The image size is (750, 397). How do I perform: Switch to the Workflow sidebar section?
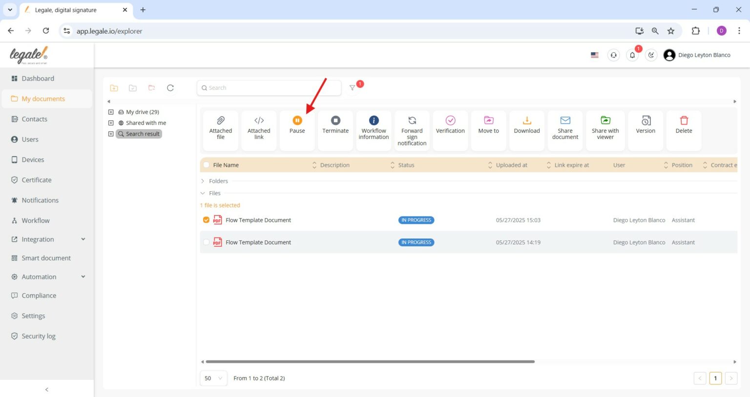point(36,220)
